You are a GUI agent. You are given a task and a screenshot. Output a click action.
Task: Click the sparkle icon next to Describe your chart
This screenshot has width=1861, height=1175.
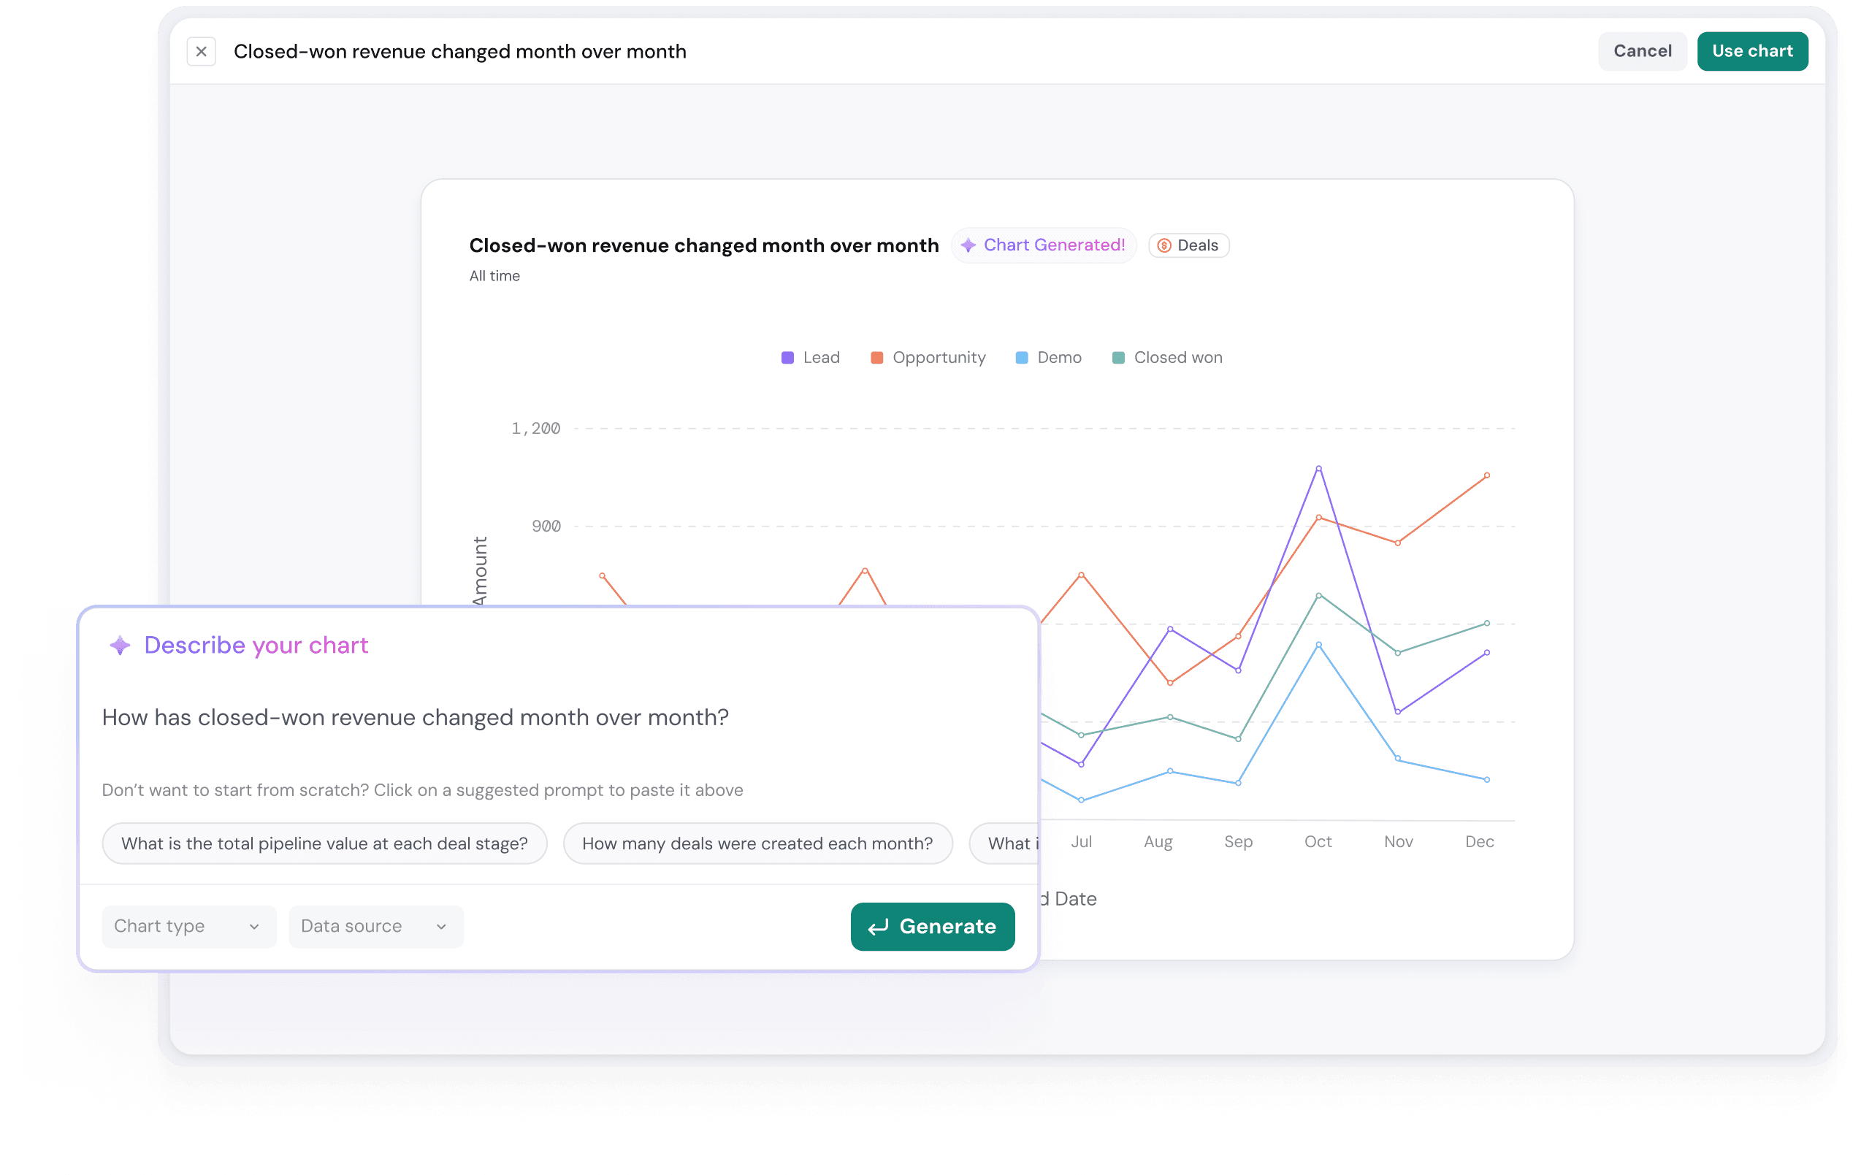click(121, 646)
